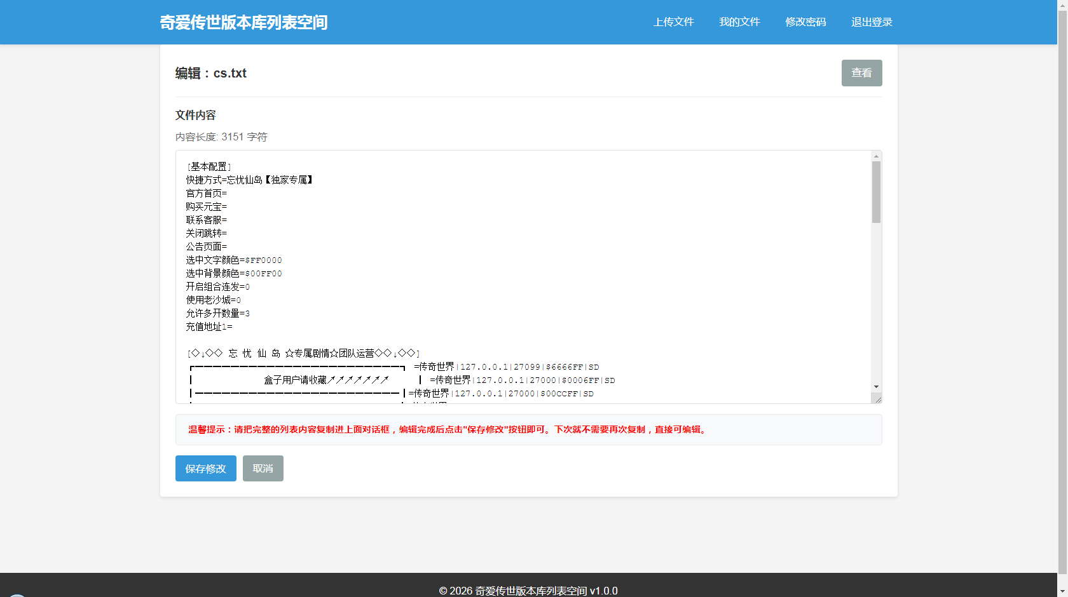
Task: Click the round icon at bottom-left corner
Action: click(x=17, y=594)
